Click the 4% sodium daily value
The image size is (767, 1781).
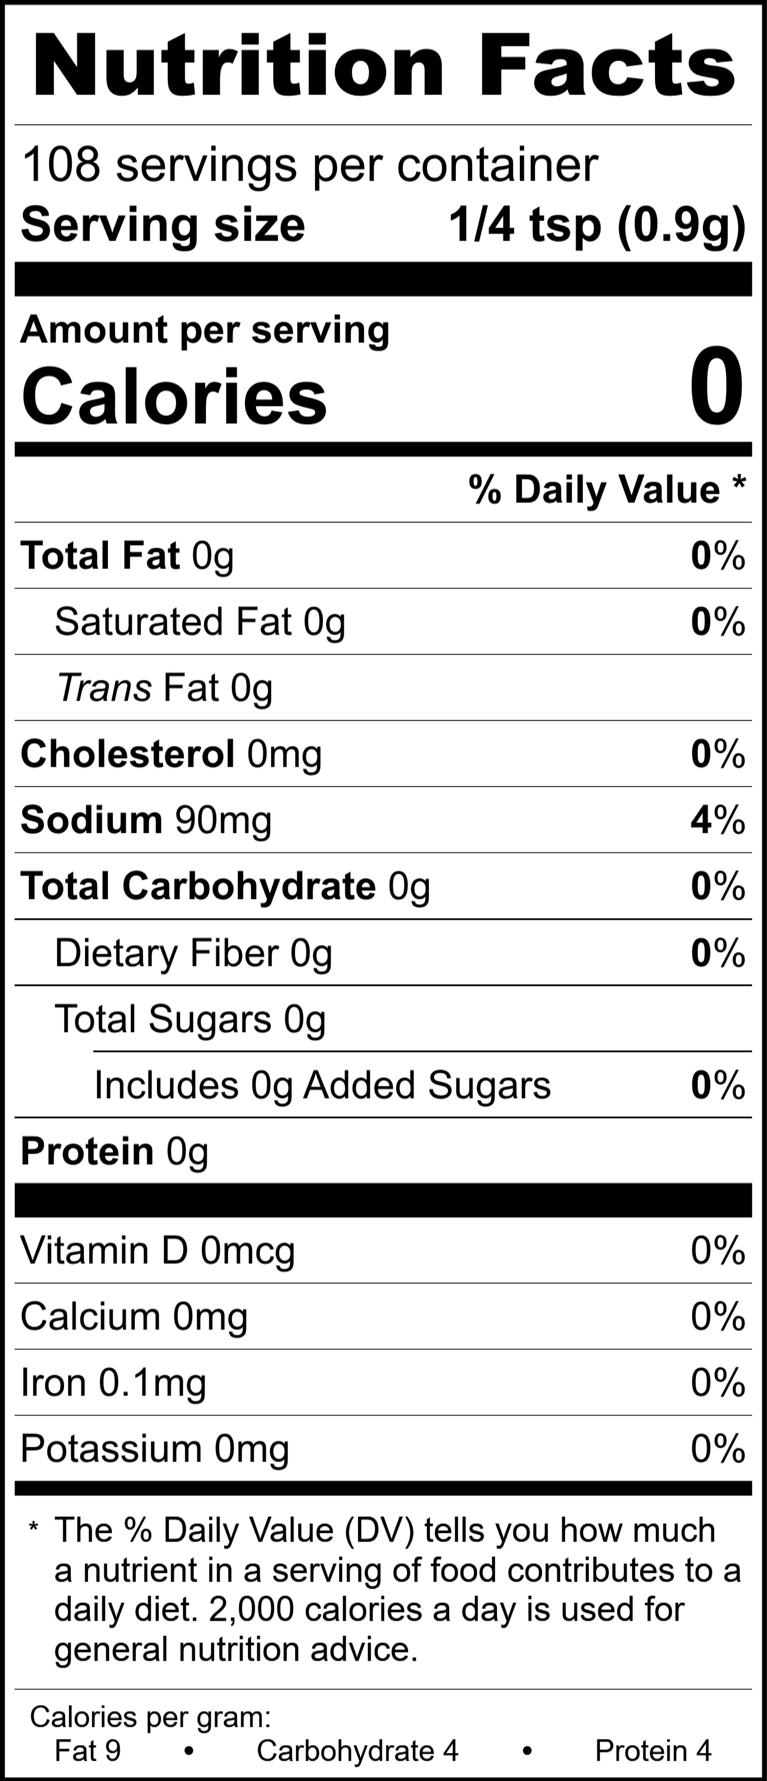718,820
